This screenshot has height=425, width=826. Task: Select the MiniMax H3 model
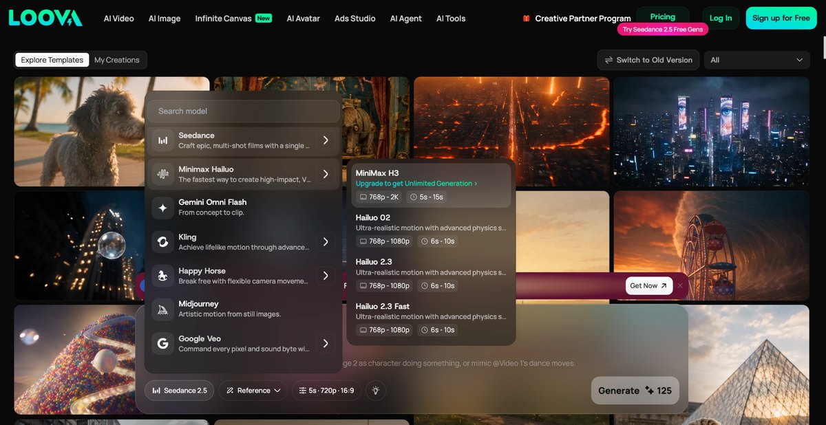coord(430,185)
